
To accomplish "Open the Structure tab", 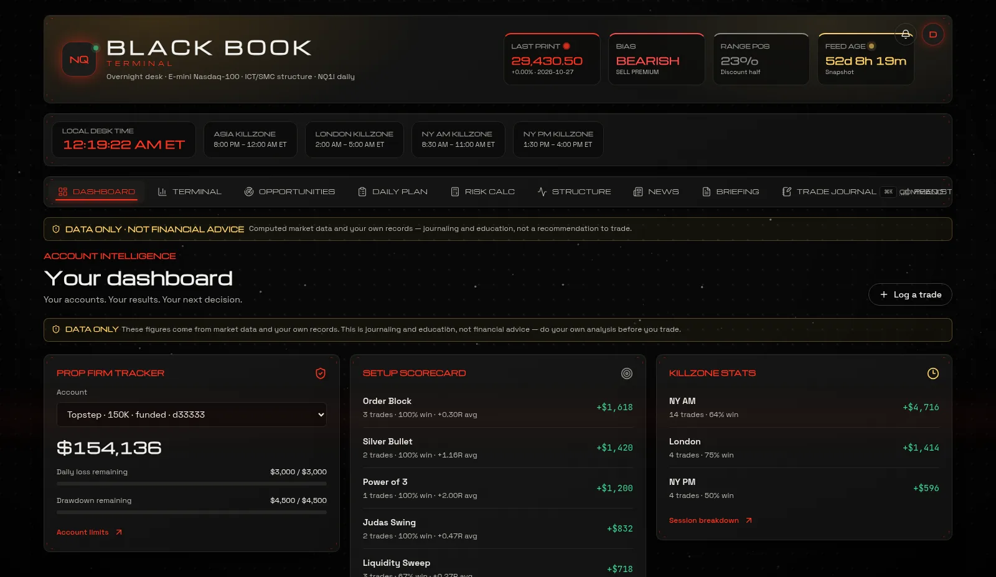I will tap(575, 192).
